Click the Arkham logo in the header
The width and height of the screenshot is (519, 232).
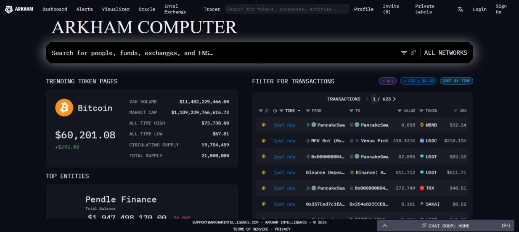coord(19,9)
